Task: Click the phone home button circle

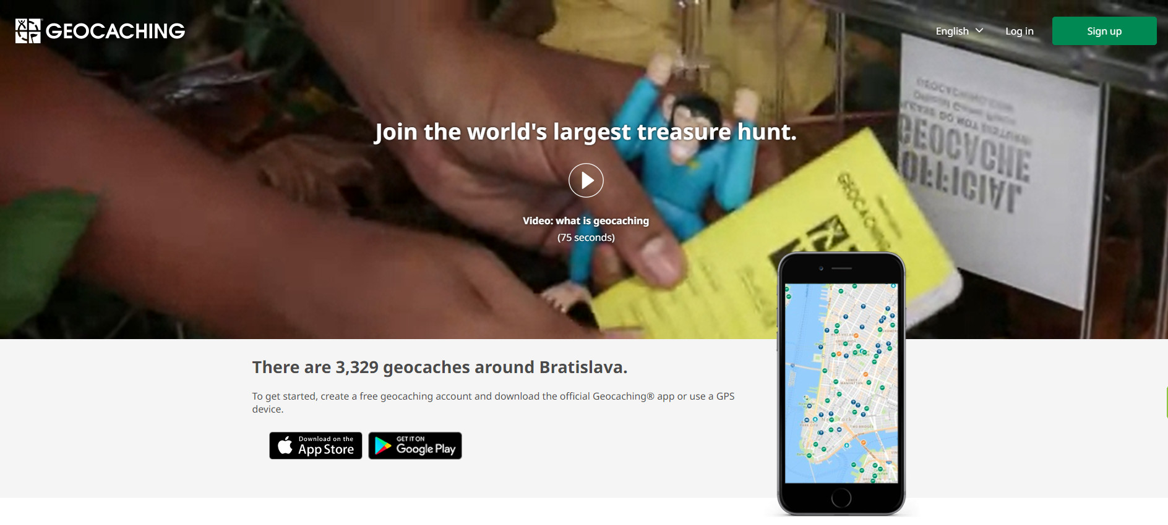Action: pyautogui.click(x=841, y=498)
